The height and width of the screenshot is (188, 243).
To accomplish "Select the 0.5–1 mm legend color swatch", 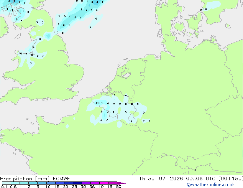I will click(15, 183).
